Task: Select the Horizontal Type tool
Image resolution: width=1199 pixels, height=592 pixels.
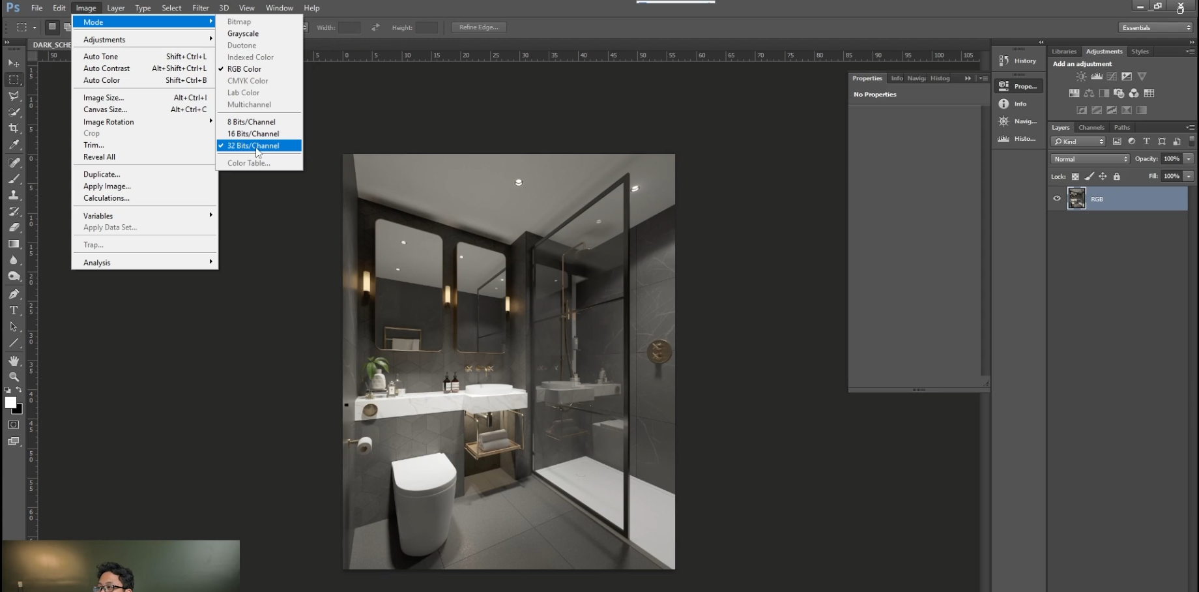Action: coord(14,310)
